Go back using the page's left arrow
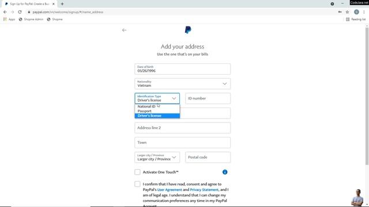The image size is (369, 207). 125,30
